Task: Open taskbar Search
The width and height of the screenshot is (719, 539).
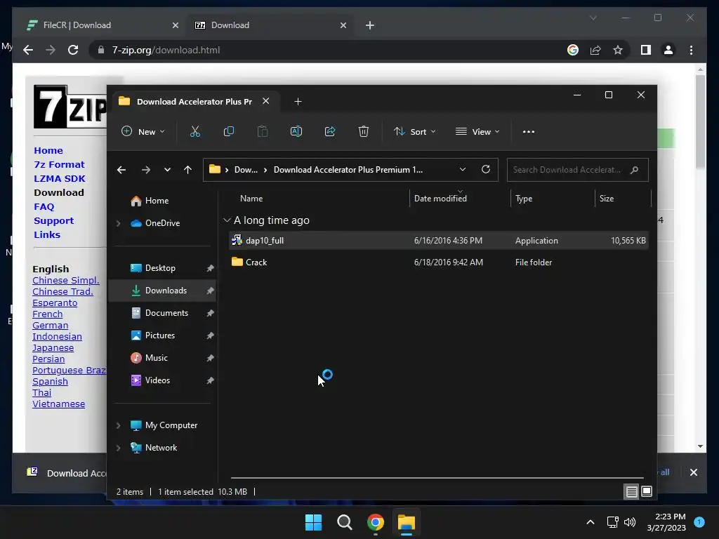Action: pyautogui.click(x=344, y=522)
